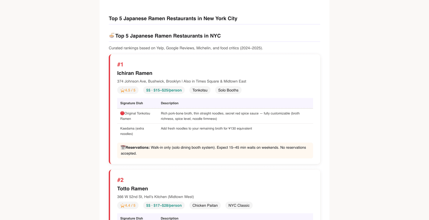Click the star icon beside 4.5 / 5
The image size is (429, 220).
pos(122,90)
